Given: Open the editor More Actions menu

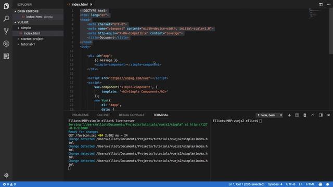Looking at the screenshot, I should 328,4.
